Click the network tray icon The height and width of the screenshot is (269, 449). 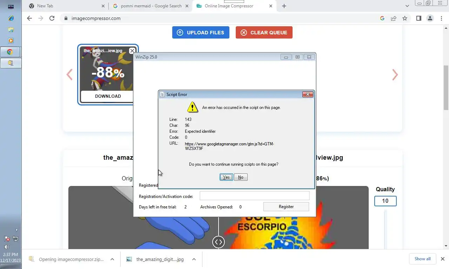[x=15, y=239]
